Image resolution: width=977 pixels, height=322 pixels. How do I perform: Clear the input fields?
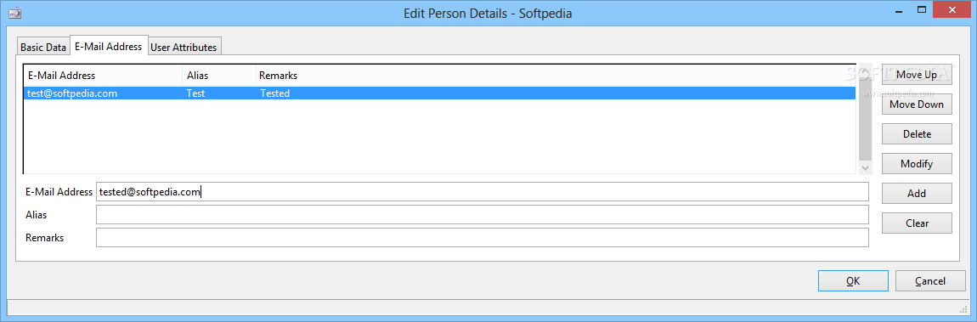917,223
